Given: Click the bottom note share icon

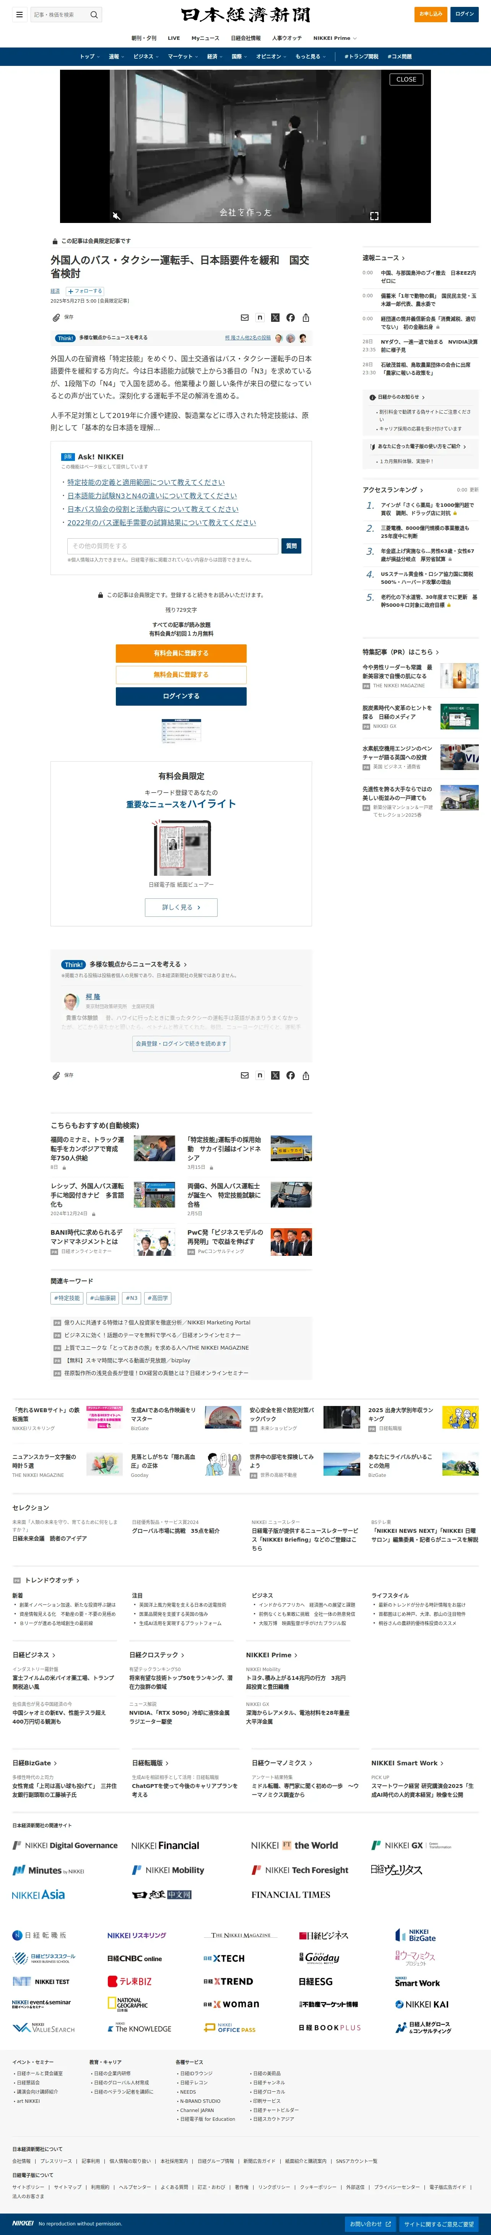Looking at the screenshot, I should (260, 1075).
